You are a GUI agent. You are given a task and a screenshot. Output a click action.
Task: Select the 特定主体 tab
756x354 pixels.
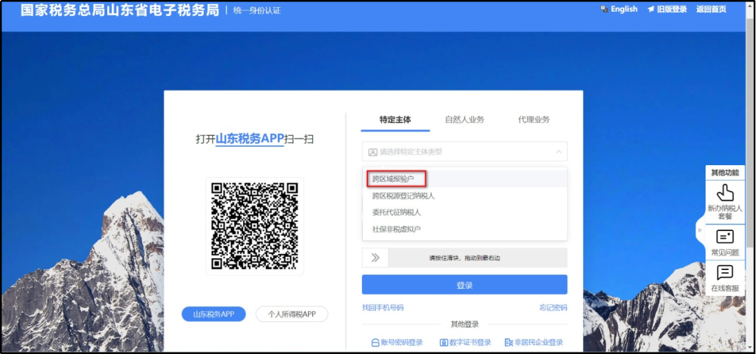click(x=395, y=120)
